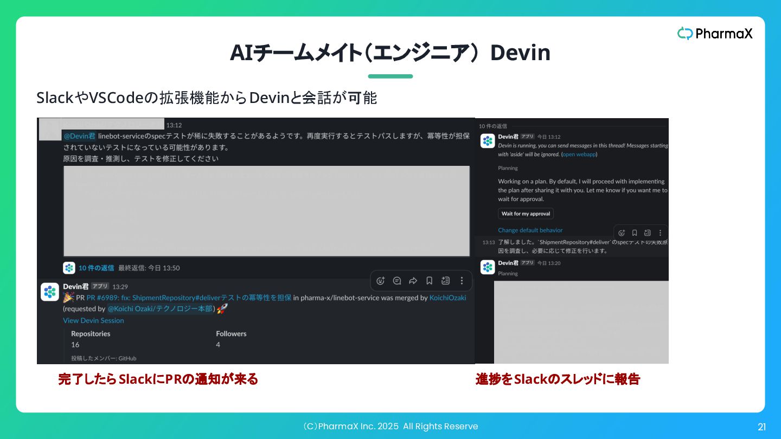Screen dimensions: 781x439
Task: Open the Devin avatar on the 13:29 message
Action: [50, 292]
